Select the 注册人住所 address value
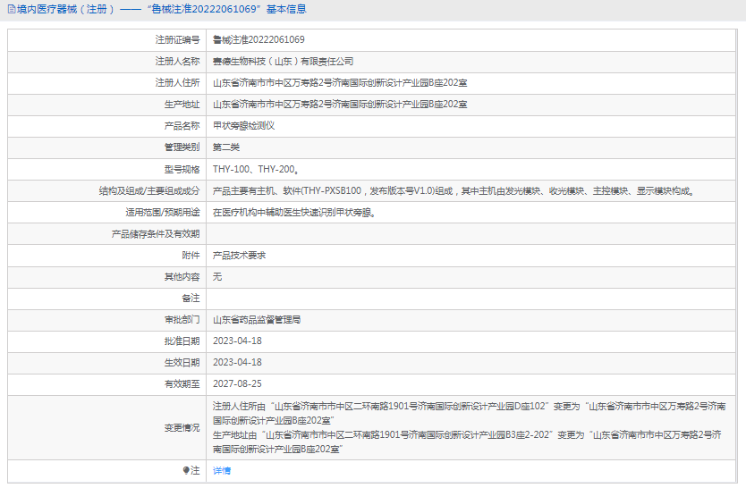 (340, 83)
